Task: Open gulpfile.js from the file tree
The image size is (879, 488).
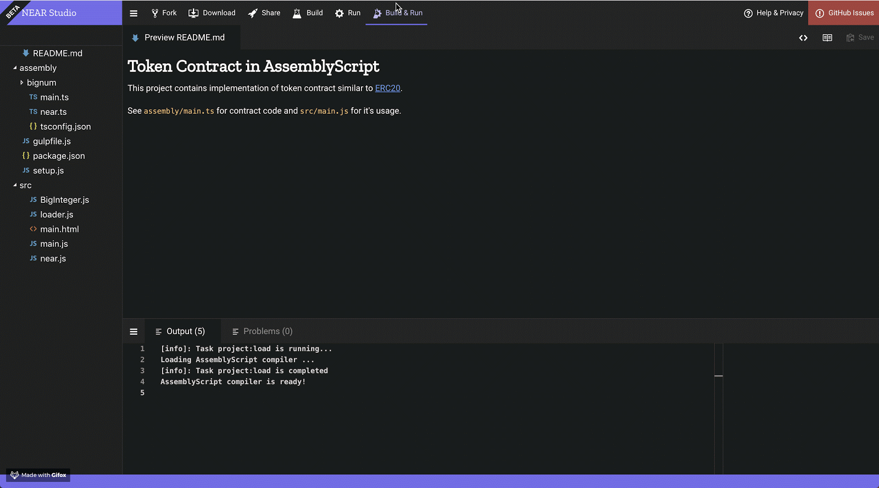Action: [x=52, y=141]
